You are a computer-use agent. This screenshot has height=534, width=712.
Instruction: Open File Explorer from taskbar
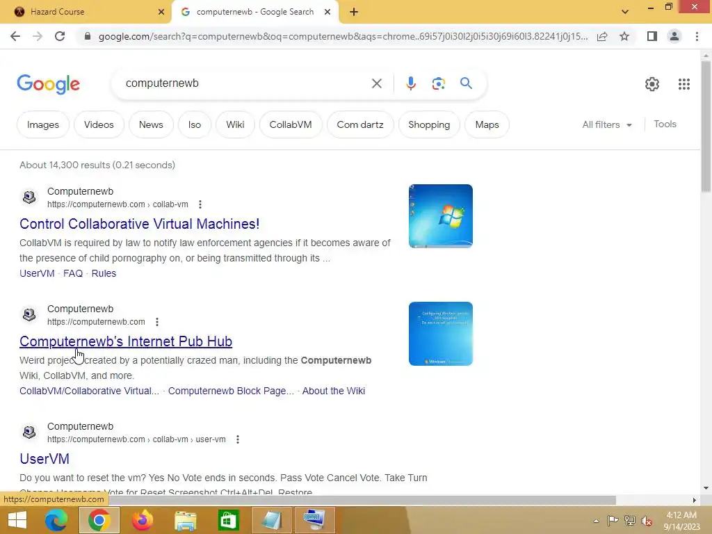point(186,520)
